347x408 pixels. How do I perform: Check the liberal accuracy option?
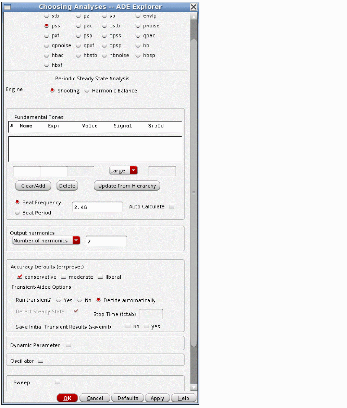coord(100,277)
